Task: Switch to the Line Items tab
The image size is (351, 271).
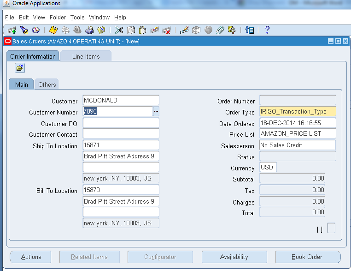Action: coord(86,56)
